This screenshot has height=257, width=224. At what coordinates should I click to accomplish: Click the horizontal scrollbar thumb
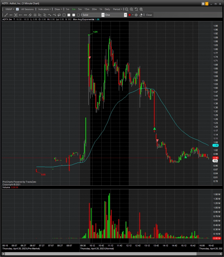(101, 254)
